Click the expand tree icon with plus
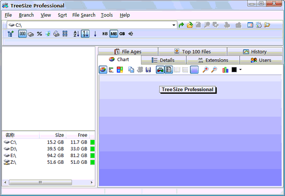This screenshot has height=196, width=285. [x=10, y=34]
